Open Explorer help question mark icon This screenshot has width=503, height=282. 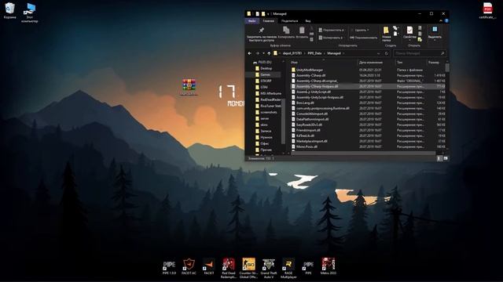(x=446, y=21)
